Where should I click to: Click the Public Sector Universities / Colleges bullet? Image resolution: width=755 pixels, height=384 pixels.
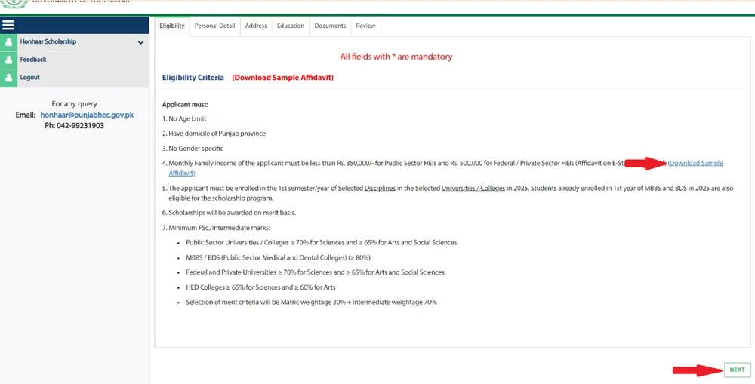(321, 242)
